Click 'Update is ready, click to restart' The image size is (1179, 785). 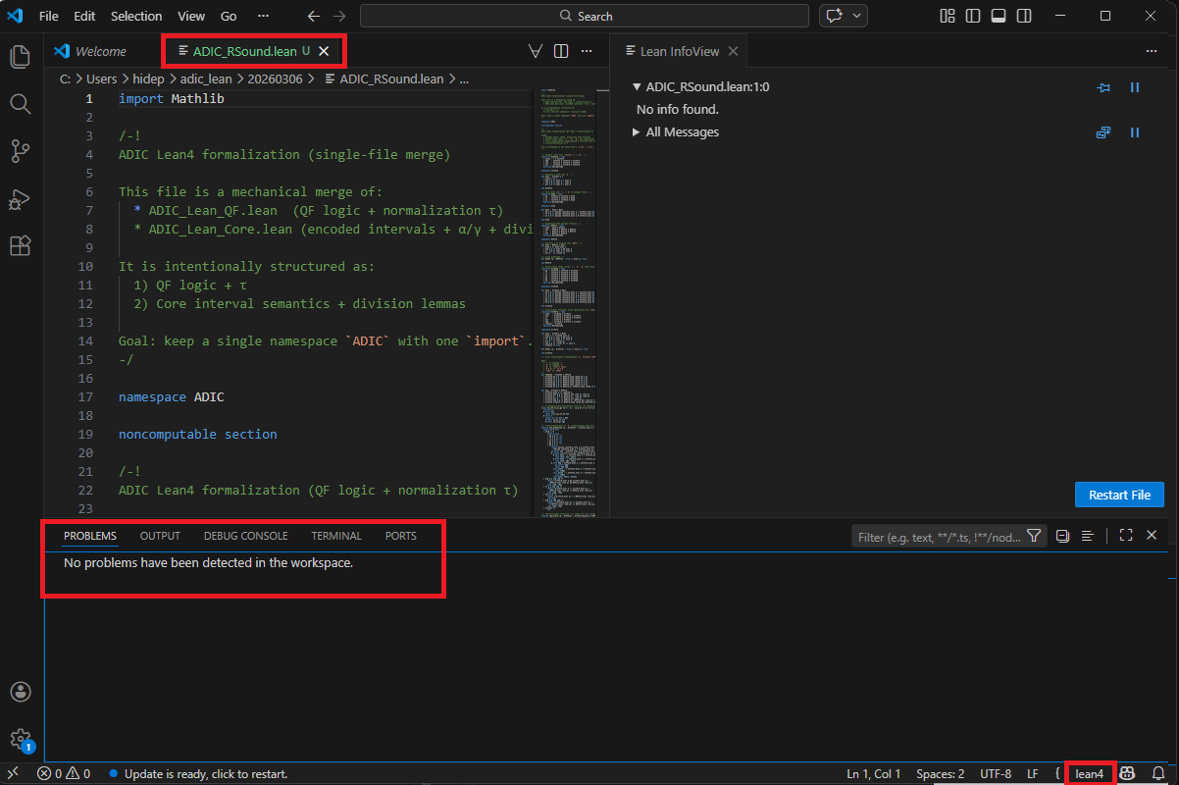tap(206, 773)
